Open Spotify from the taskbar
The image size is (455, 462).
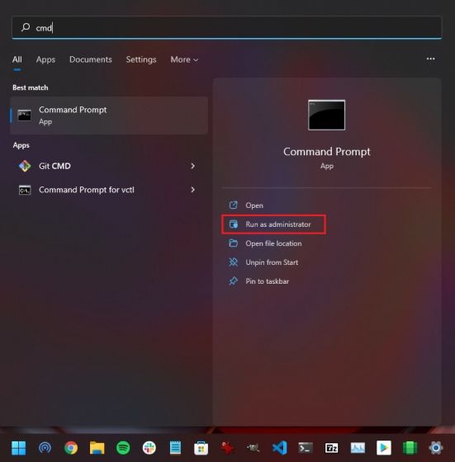[123, 448]
